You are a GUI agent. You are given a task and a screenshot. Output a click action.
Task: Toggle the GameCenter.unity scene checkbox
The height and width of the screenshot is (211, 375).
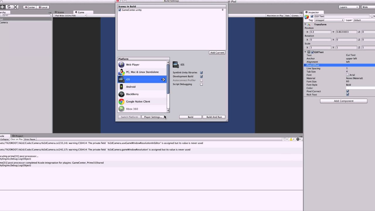tap(120, 10)
